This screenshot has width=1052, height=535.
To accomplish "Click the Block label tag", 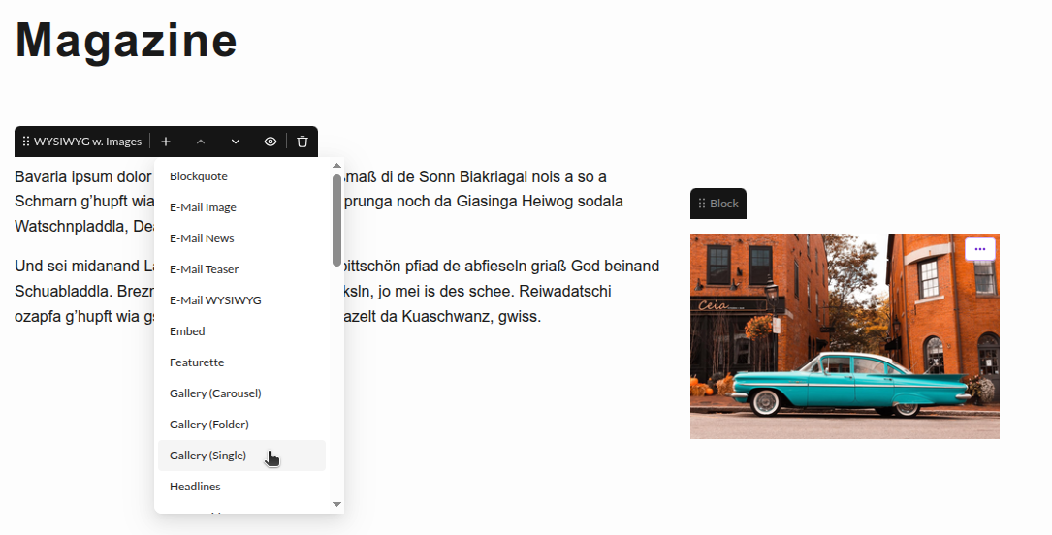I will coord(717,204).
